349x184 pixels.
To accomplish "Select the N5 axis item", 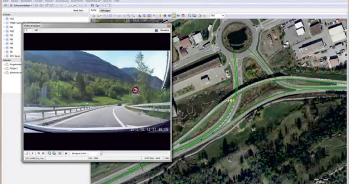I will [x=12, y=35].
